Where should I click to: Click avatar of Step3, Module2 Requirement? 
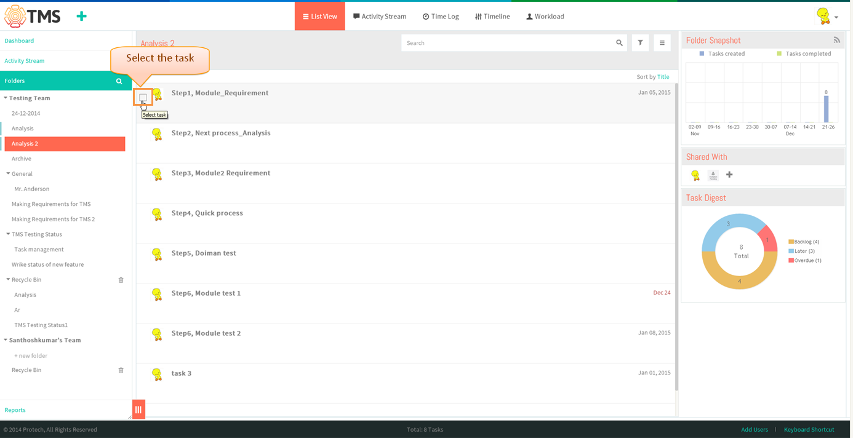tap(157, 175)
